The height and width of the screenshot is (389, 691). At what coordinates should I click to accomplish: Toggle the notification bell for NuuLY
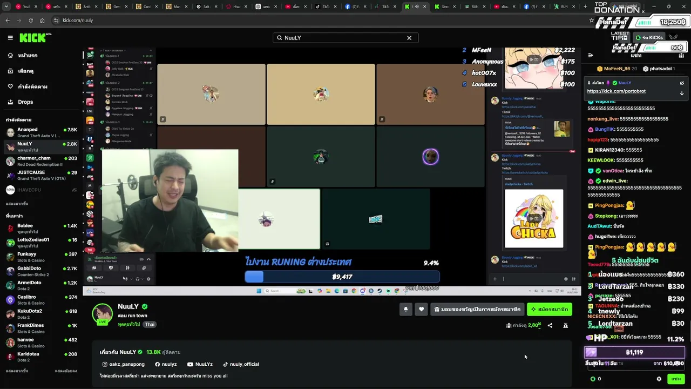click(405, 309)
